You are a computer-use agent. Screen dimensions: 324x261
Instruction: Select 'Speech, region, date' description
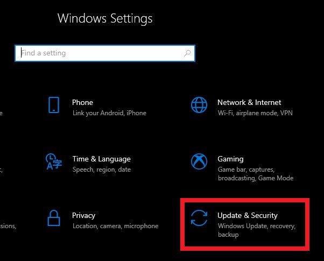click(x=102, y=170)
